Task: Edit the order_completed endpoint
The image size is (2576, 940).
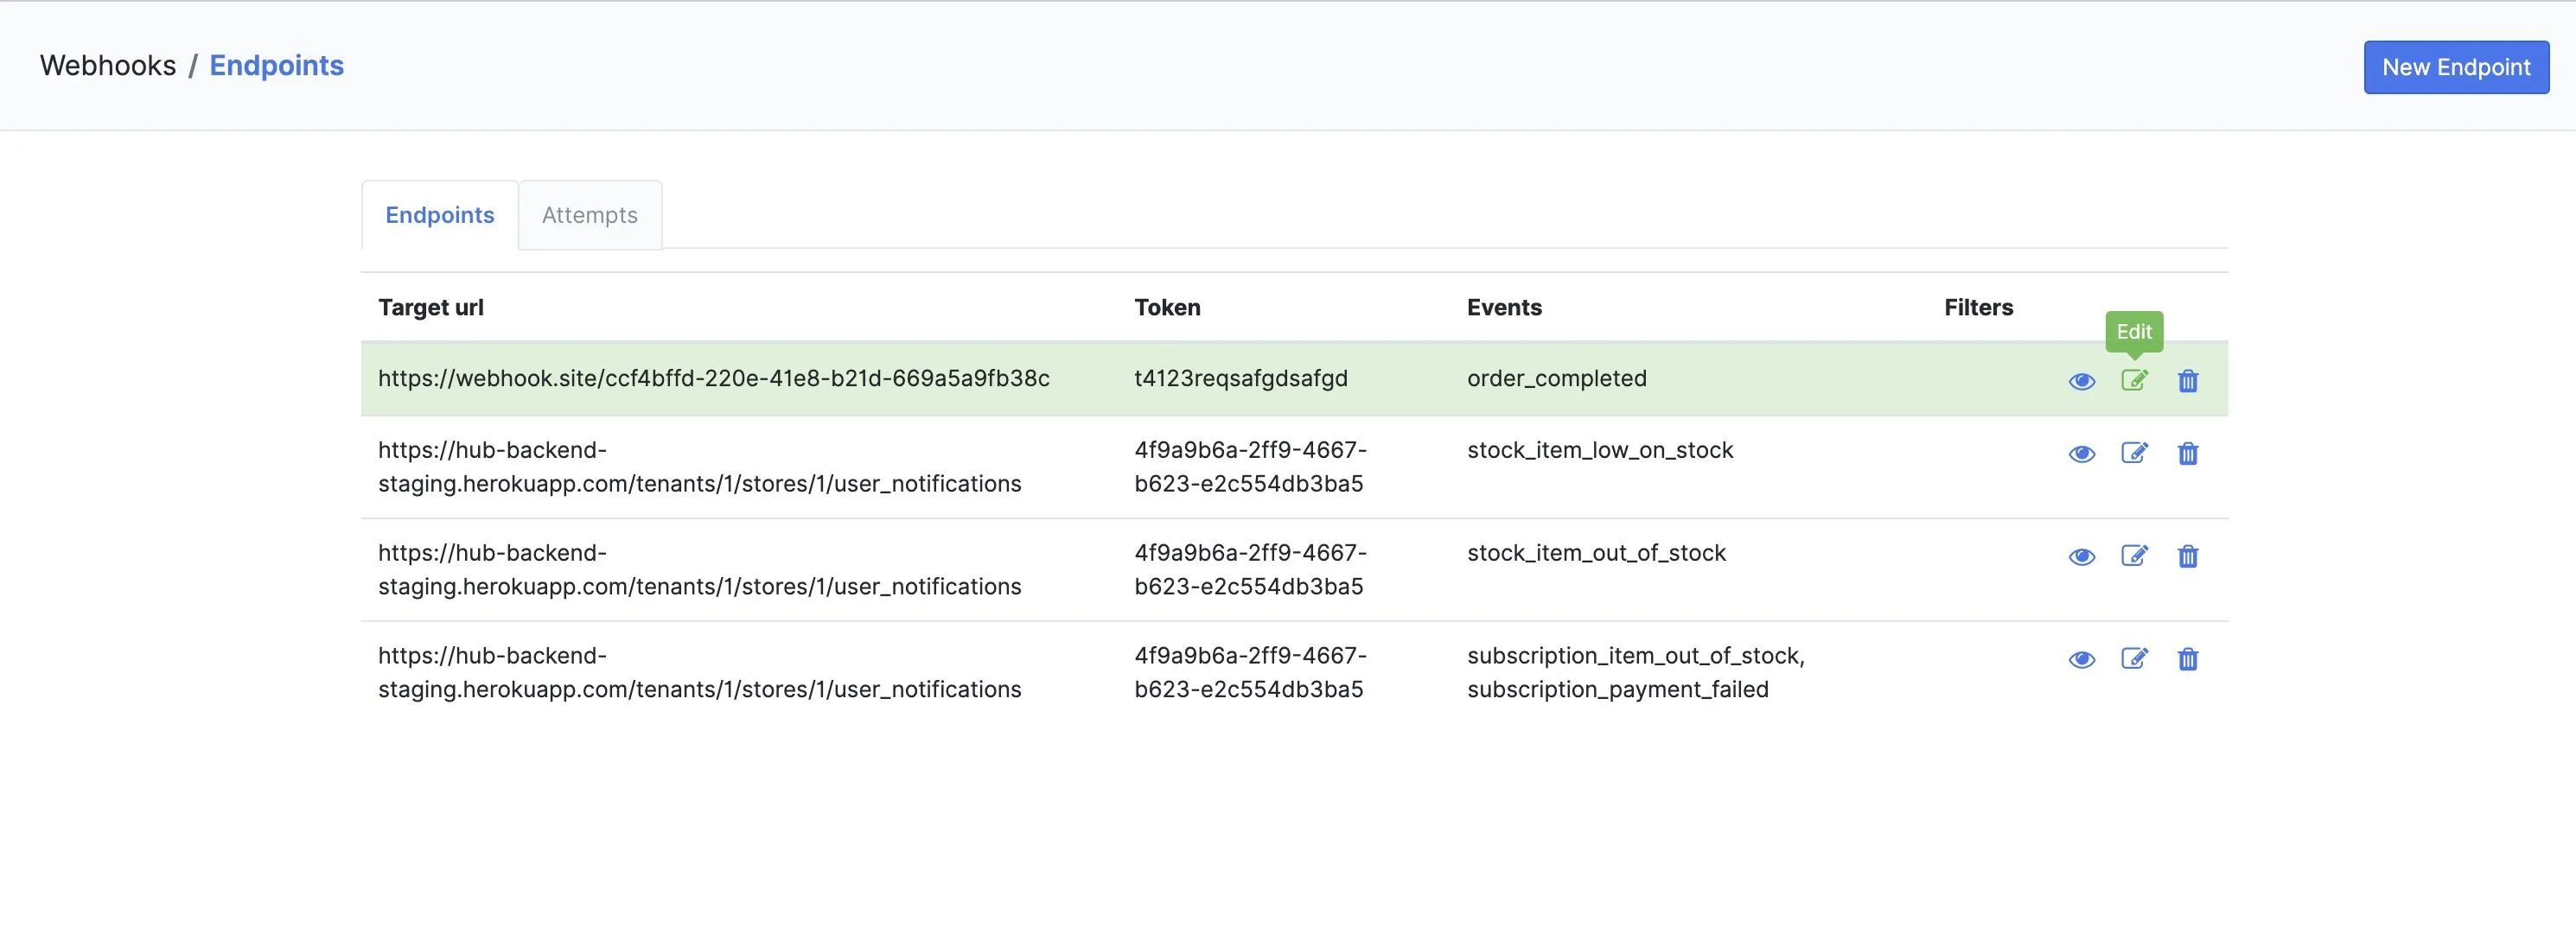Action: click(x=2134, y=380)
